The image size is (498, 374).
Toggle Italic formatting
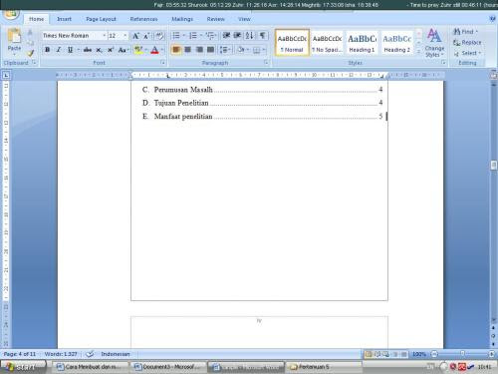[x=59, y=50]
